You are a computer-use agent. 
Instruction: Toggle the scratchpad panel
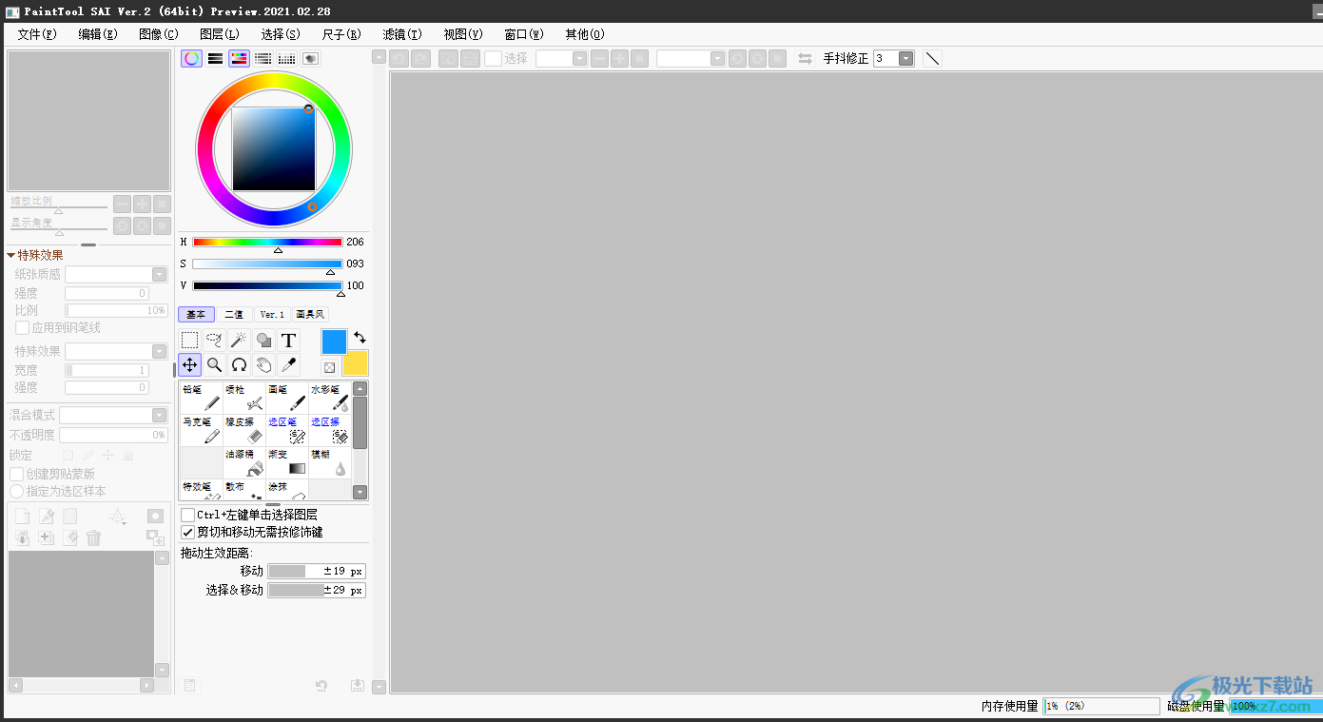pyautogui.click(x=311, y=58)
